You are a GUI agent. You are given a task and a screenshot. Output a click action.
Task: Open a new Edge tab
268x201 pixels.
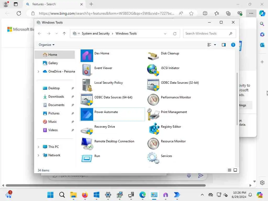tap(91, 4)
